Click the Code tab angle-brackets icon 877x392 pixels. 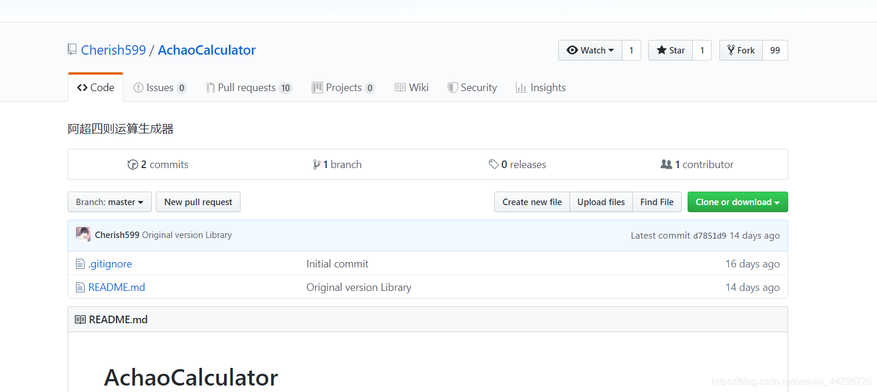tap(82, 88)
